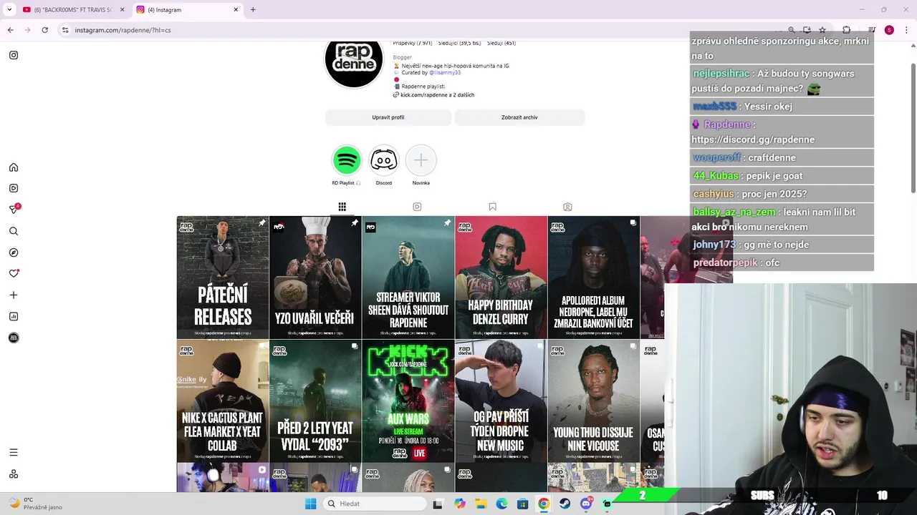
Task: Open the Search magnifier in Instagram sidebar
Action: click(x=14, y=231)
